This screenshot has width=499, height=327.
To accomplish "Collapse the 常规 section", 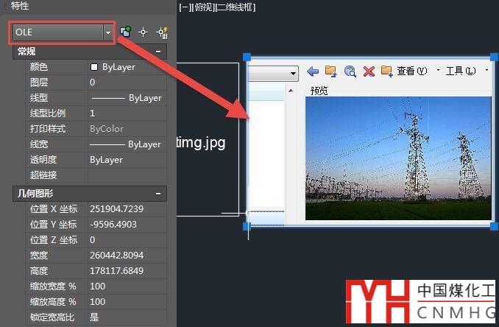I will (158, 52).
